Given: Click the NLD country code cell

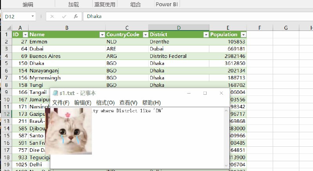Looking at the screenshot, I should 127,42.
